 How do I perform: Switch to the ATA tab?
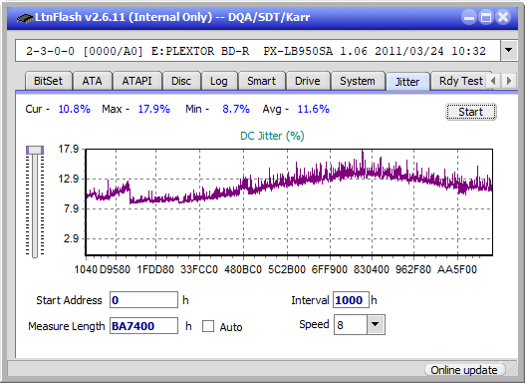[x=92, y=81]
